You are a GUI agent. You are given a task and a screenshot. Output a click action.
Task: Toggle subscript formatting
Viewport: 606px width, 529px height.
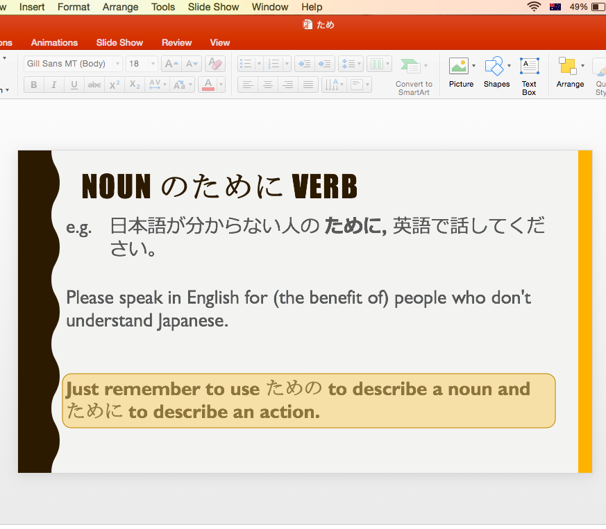(x=135, y=85)
